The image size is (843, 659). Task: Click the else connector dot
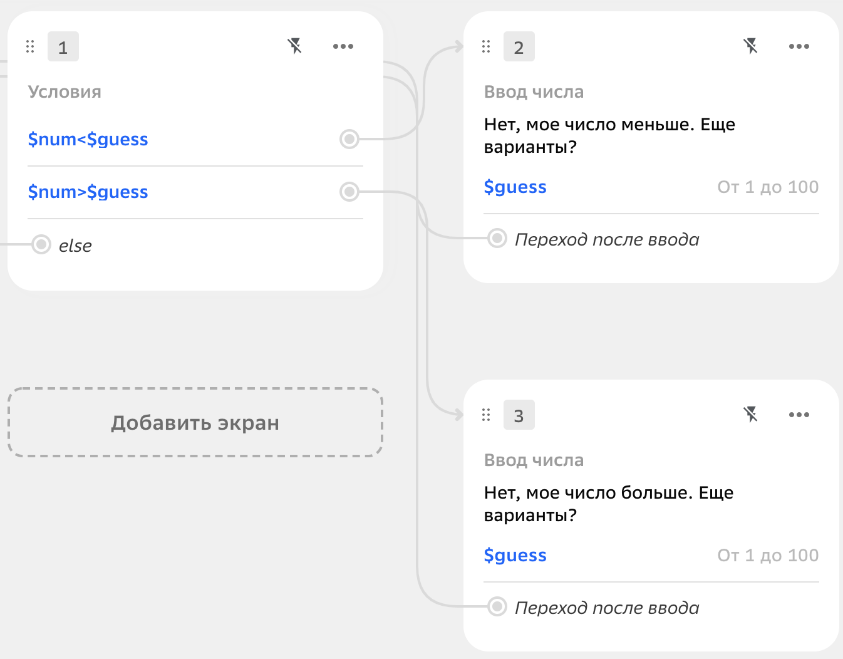[x=41, y=244]
